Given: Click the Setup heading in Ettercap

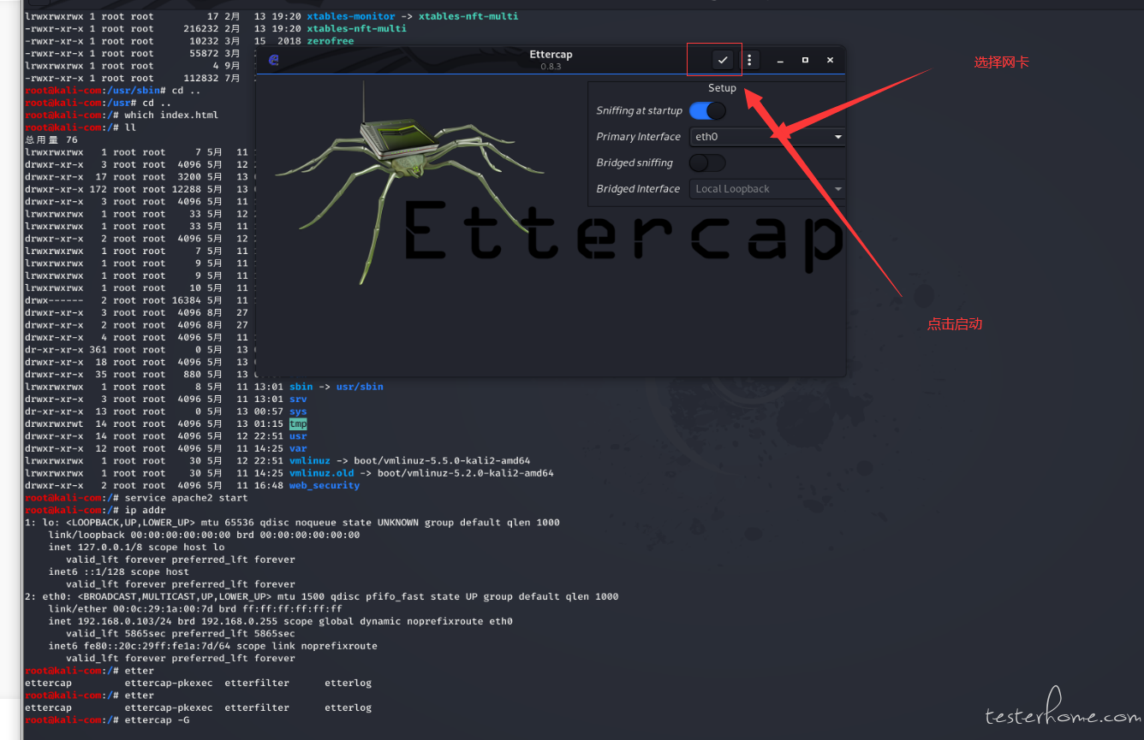Looking at the screenshot, I should pyautogui.click(x=722, y=88).
